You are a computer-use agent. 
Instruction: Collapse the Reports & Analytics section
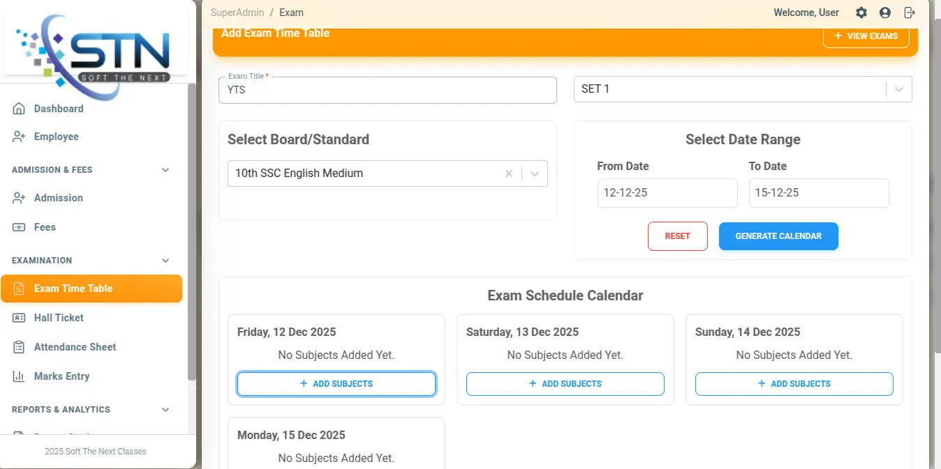[x=165, y=410]
